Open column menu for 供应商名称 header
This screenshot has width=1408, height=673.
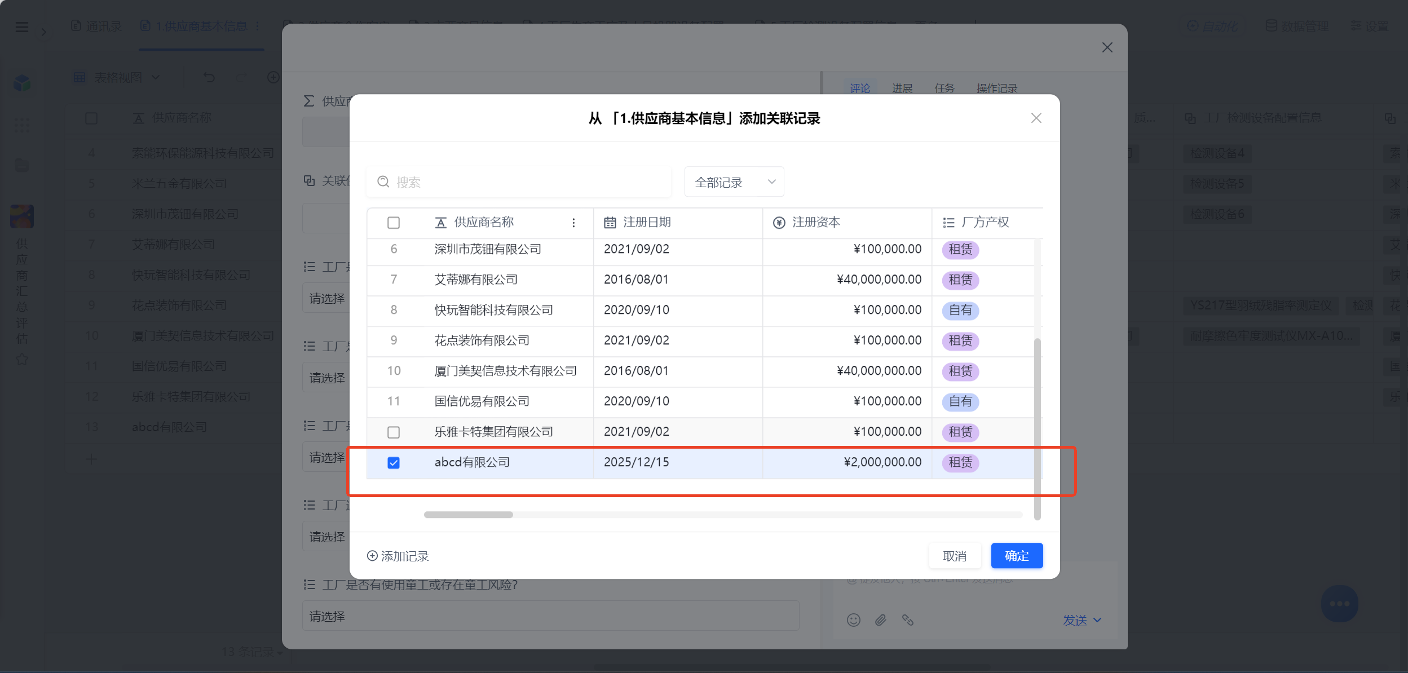point(573,223)
